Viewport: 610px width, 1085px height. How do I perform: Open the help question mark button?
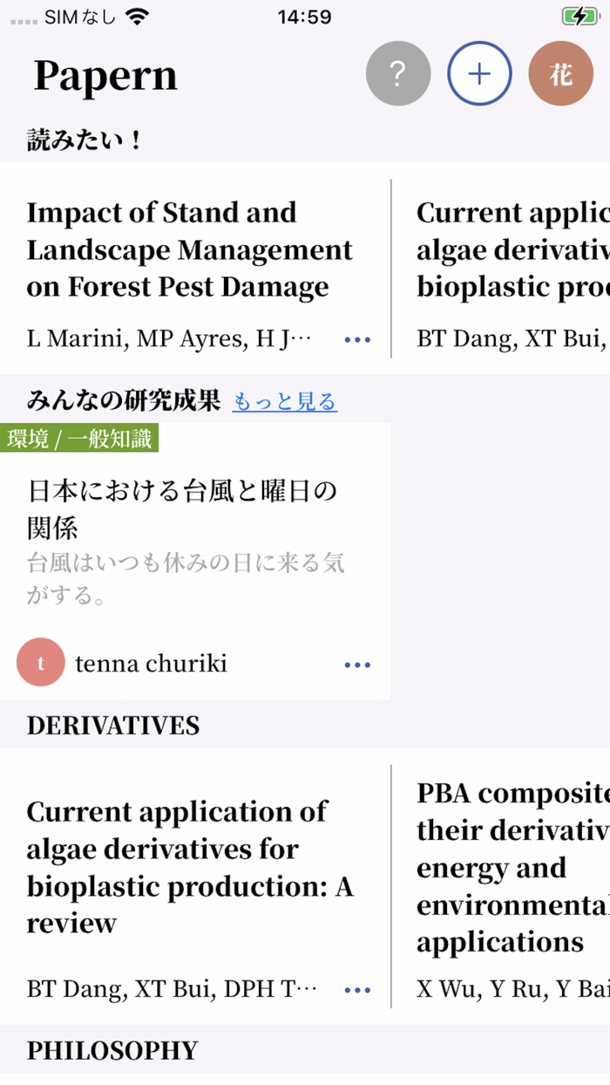(x=398, y=74)
